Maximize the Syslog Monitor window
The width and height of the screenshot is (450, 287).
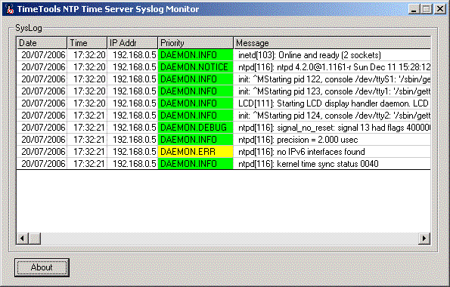point(427,9)
